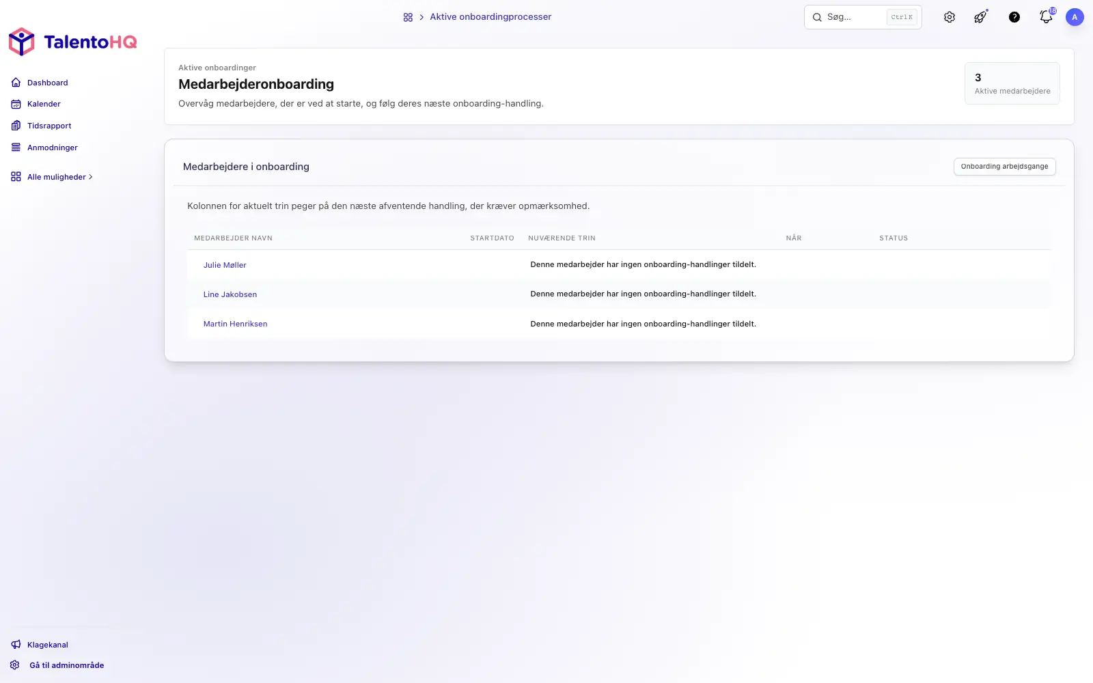Open Dashboard from sidebar
Screen dimensions: 1093x683
[47, 83]
